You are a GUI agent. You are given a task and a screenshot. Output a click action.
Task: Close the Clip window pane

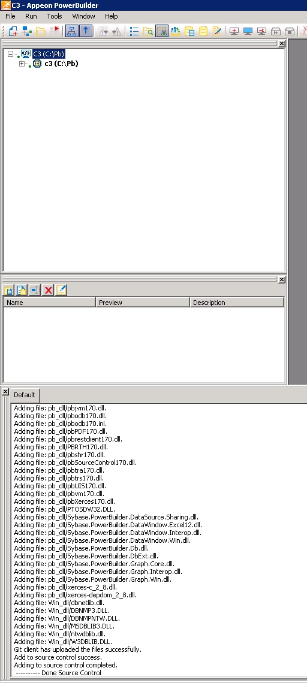pyautogui.click(x=282, y=279)
